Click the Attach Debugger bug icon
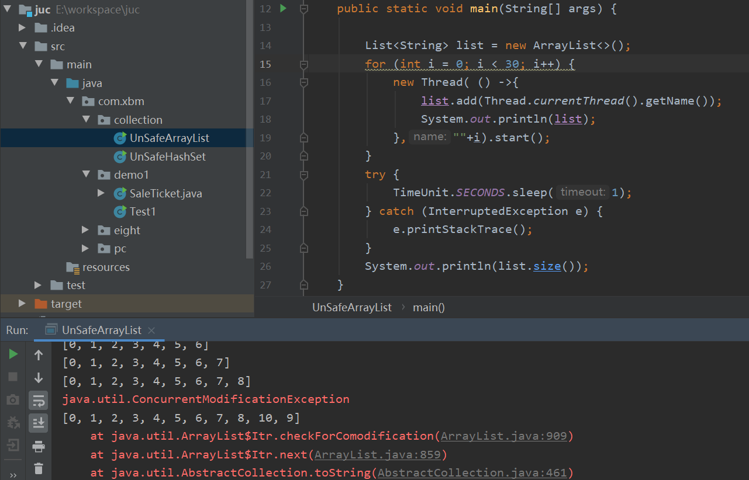 point(13,423)
